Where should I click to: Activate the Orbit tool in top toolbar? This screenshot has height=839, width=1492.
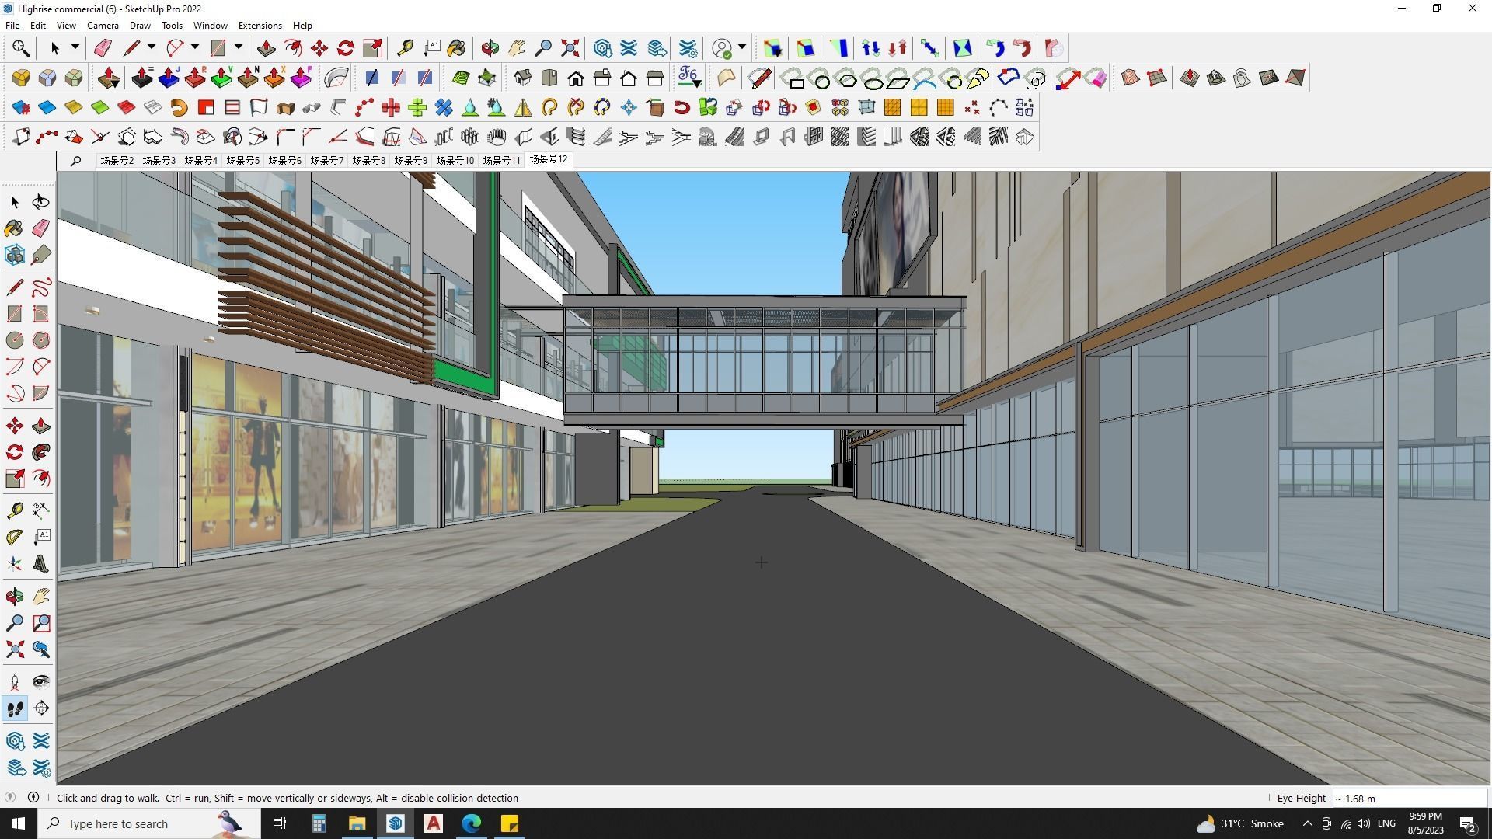pos(490,48)
